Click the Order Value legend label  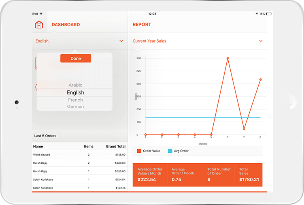coord(151,151)
